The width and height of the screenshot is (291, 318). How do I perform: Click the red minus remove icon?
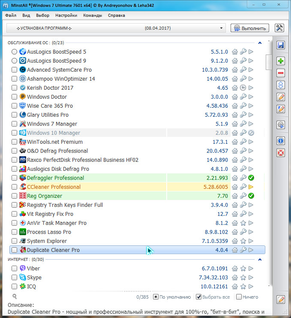(x=281, y=73)
